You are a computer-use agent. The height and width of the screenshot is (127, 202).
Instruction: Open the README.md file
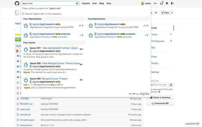click(x=26, y=104)
